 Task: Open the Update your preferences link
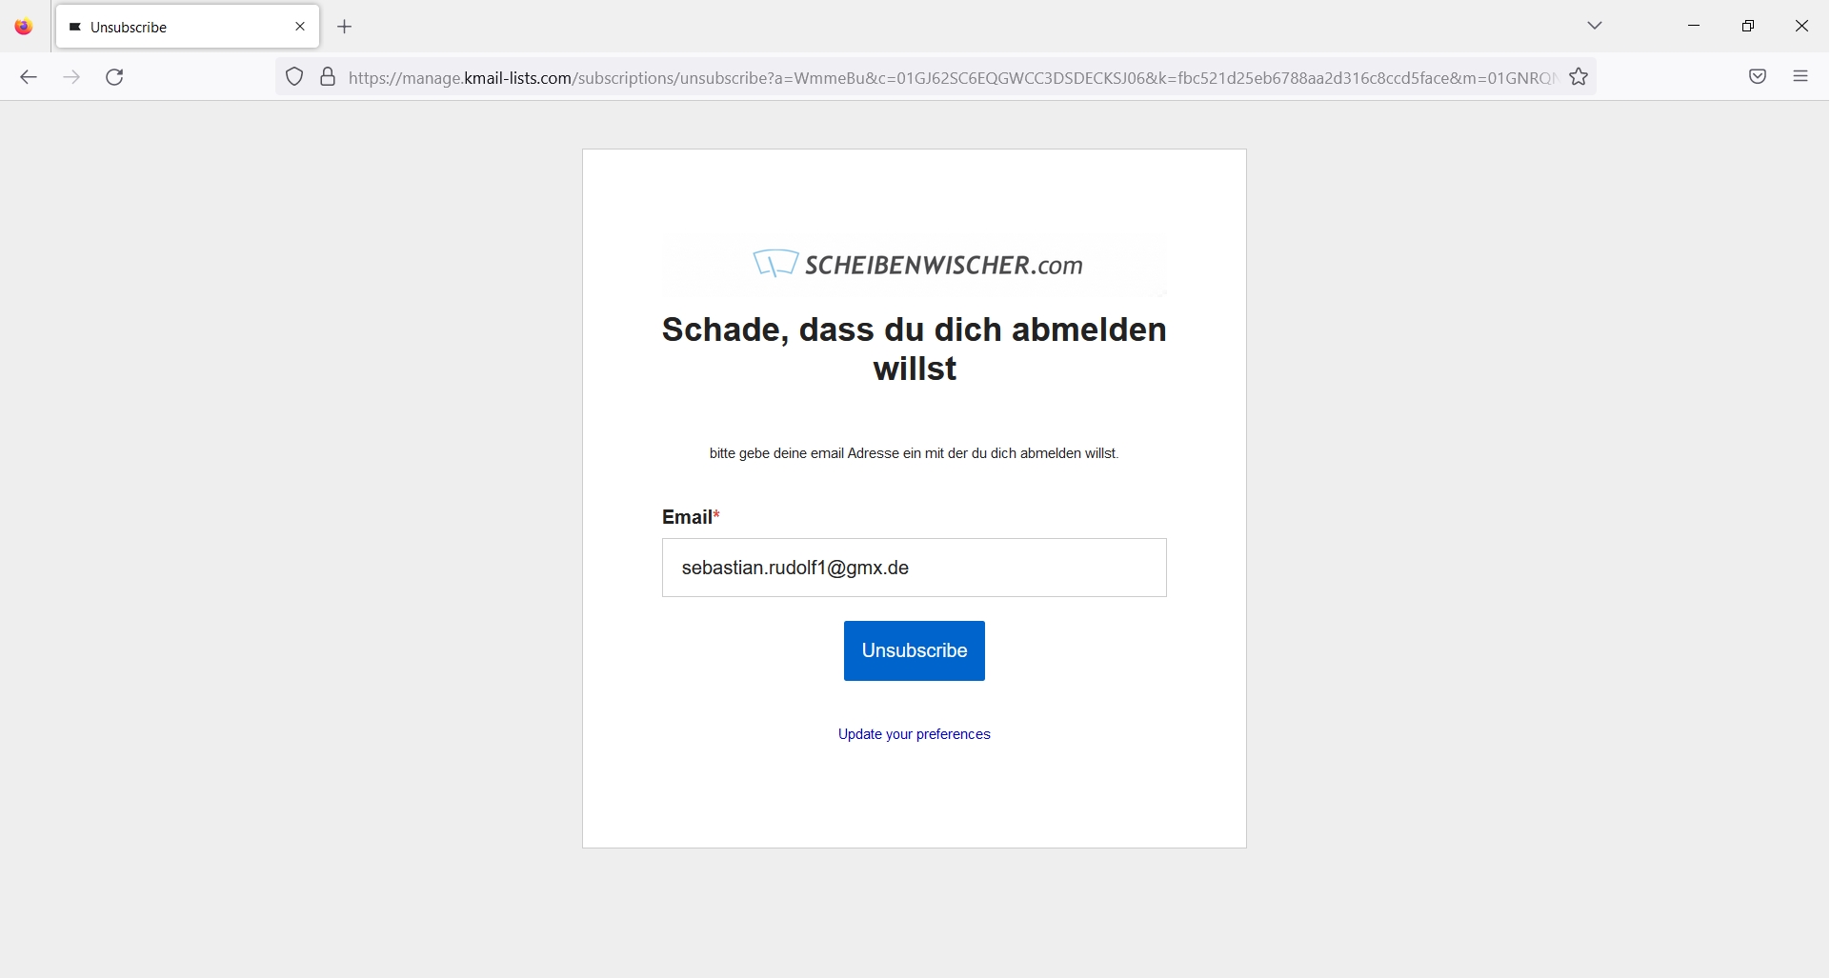click(x=914, y=733)
